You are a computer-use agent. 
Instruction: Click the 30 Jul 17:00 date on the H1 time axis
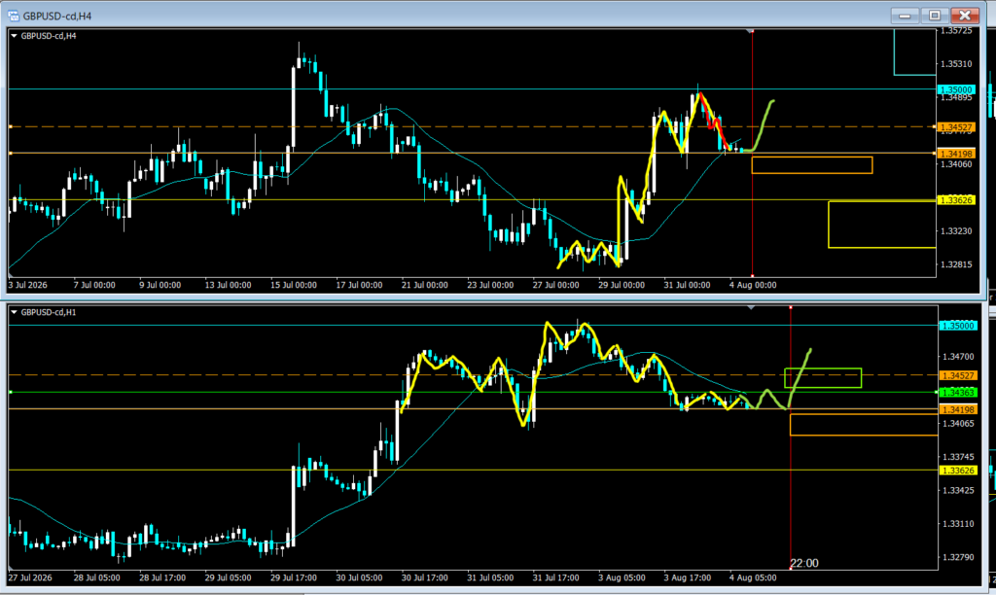(424, 577)
